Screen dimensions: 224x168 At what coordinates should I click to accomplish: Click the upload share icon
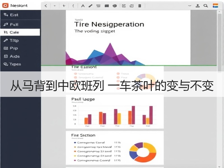[198, 6]
